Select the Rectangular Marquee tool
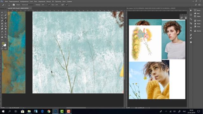 coord(5,13)
